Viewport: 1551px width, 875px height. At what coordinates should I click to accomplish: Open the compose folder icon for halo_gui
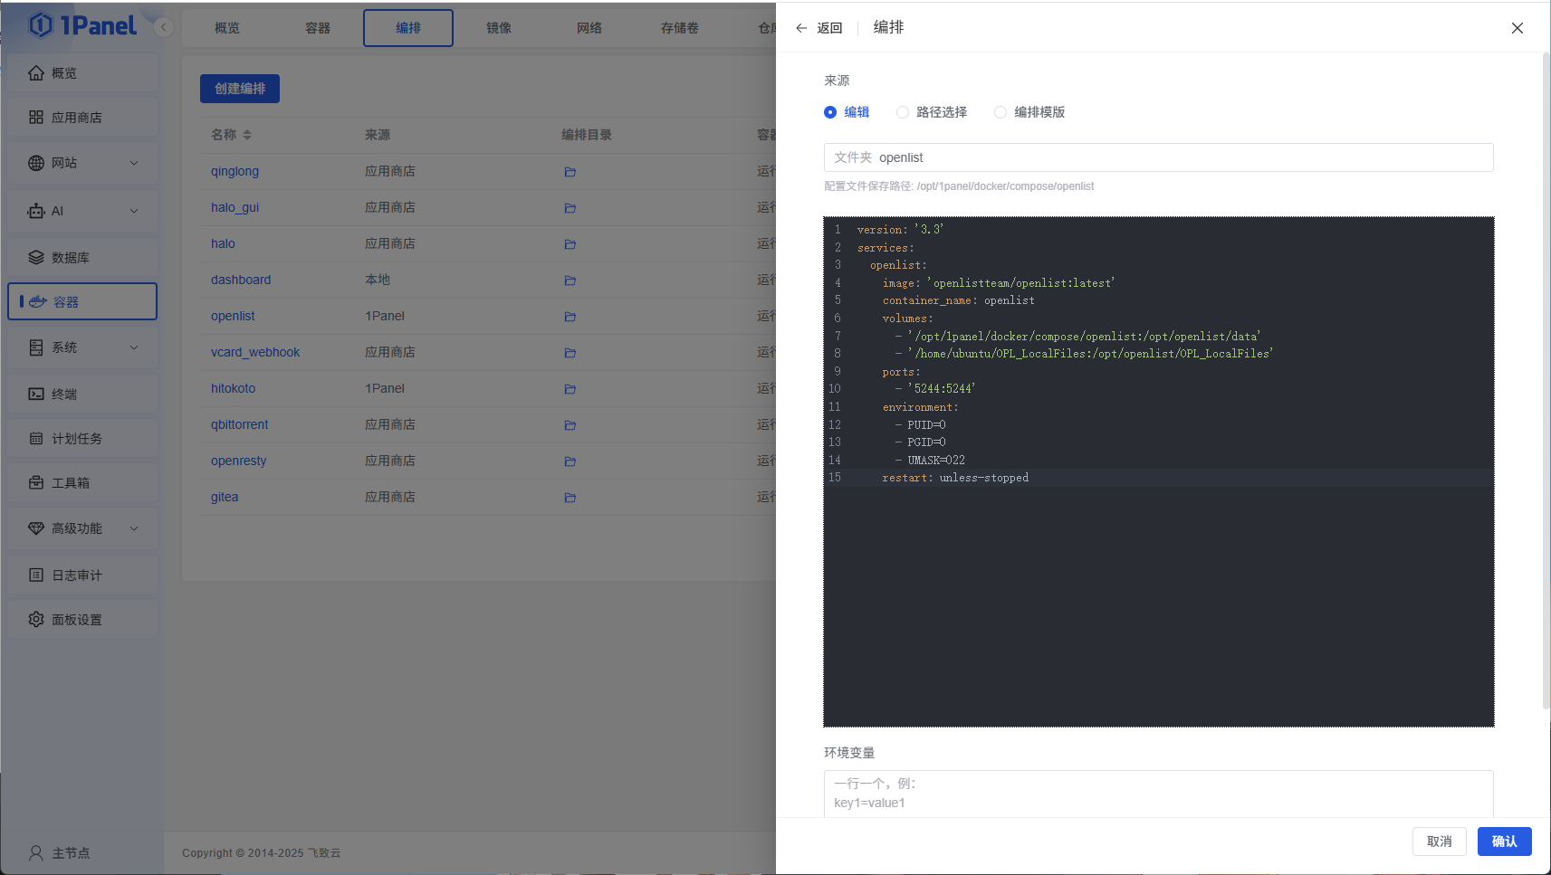[x=570, y=208]
